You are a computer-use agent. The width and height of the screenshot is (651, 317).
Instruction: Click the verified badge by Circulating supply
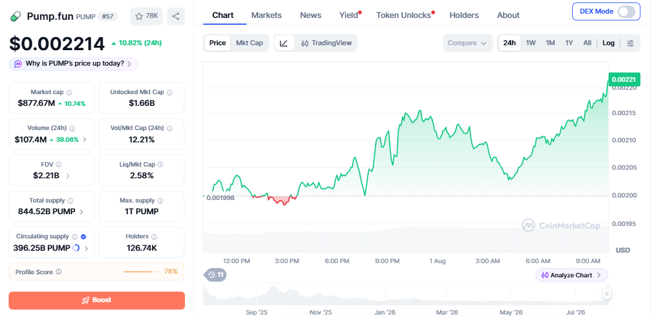tap(83, 237)
